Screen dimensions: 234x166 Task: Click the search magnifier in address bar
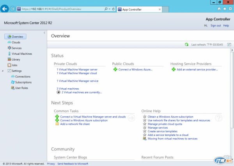(x=106, y=9)
